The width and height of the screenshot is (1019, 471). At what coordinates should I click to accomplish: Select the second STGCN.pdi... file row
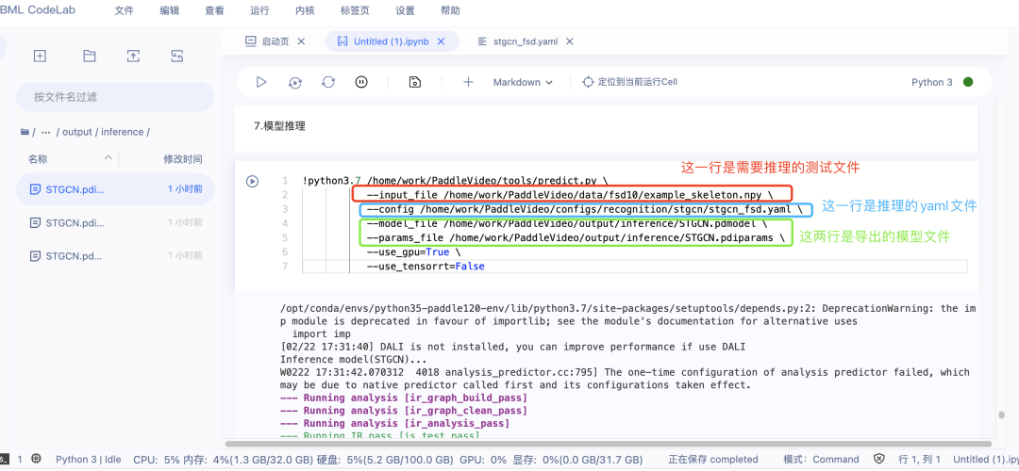115,222
